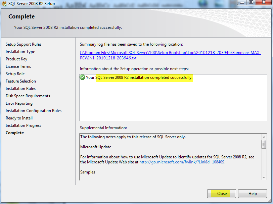Screen dimensions: 273x204
Task: Click the supplemental info scroll up arrow
Action: (x=264, y=137)
